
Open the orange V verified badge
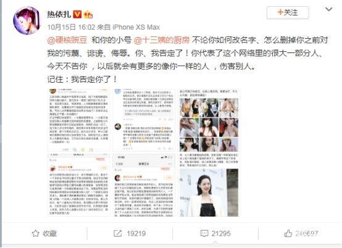pyautogui.click(x=77, y=14)
